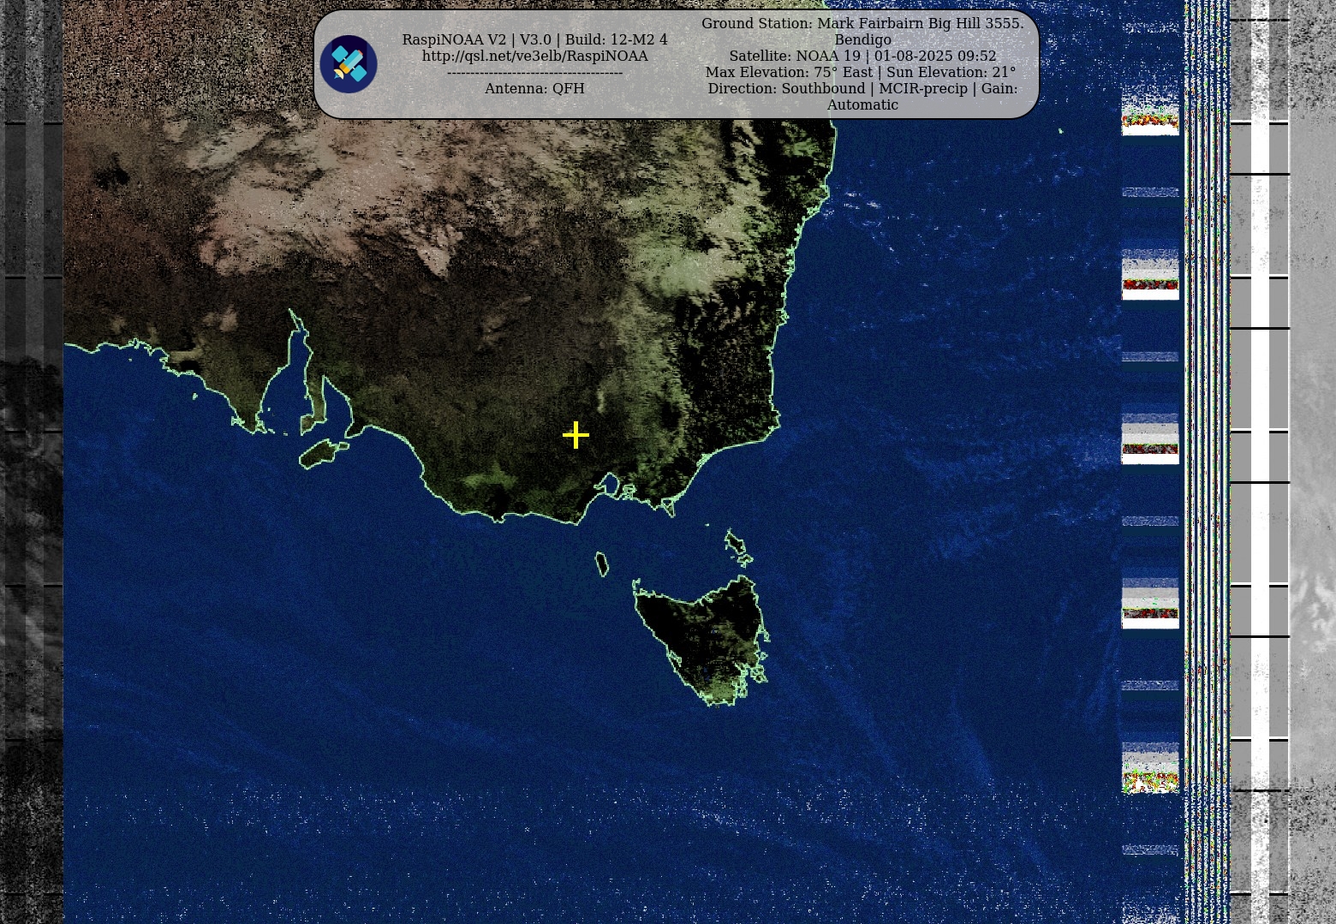Select the 'RaspiNOAA V2 | V3.0 | Build: 12-M2 4' text
The height and width of the screenshot is (924, 1336).
(x=534, y=39)
